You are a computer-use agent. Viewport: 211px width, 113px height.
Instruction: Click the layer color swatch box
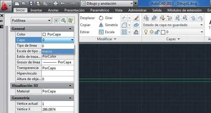[163, 32]
